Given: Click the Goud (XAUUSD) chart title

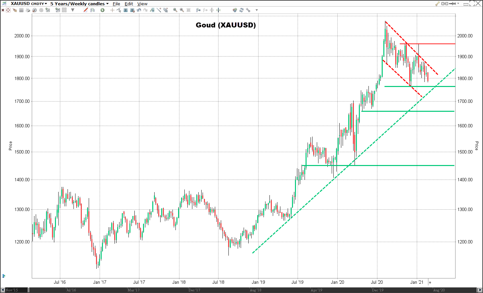Looking at the screenshot, I should tap(226, 25).
